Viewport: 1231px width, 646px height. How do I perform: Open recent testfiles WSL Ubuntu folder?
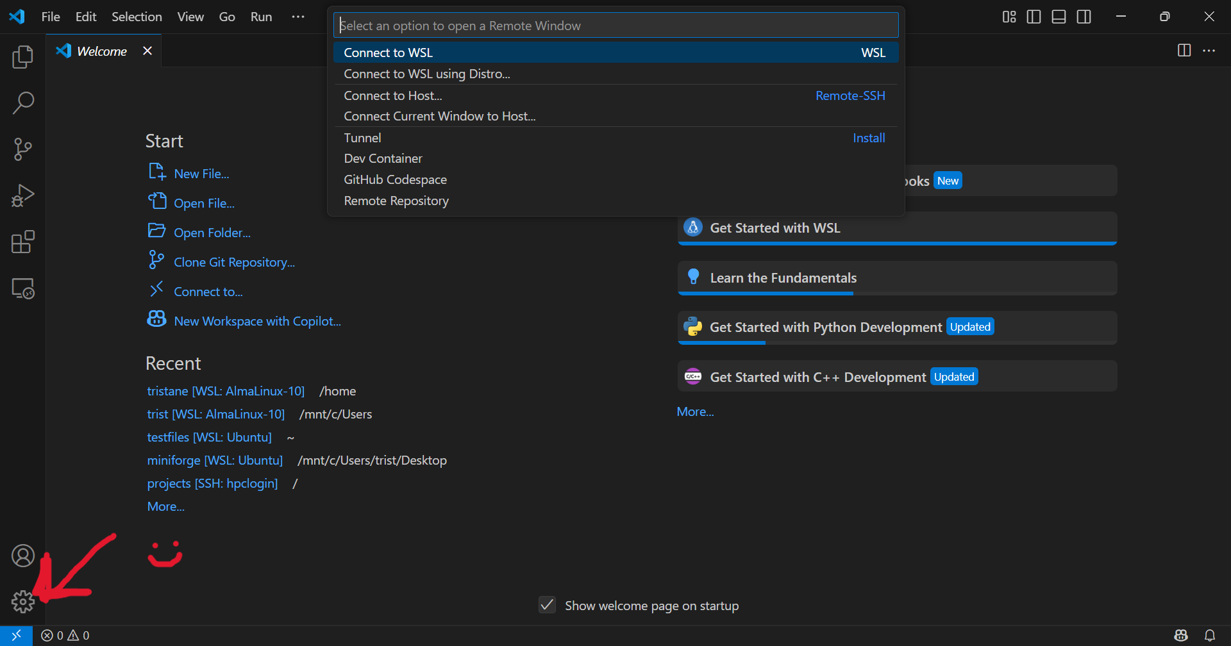pos(209,437)
